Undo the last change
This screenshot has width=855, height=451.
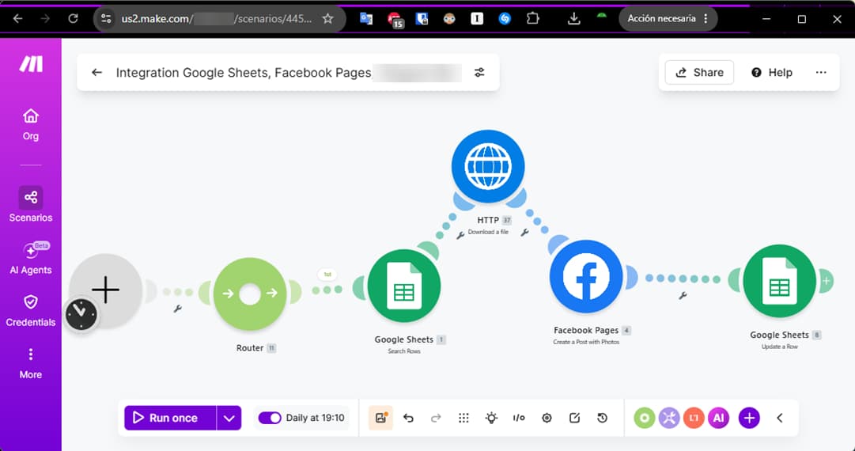pyautogui.click(x=408, y=418)
